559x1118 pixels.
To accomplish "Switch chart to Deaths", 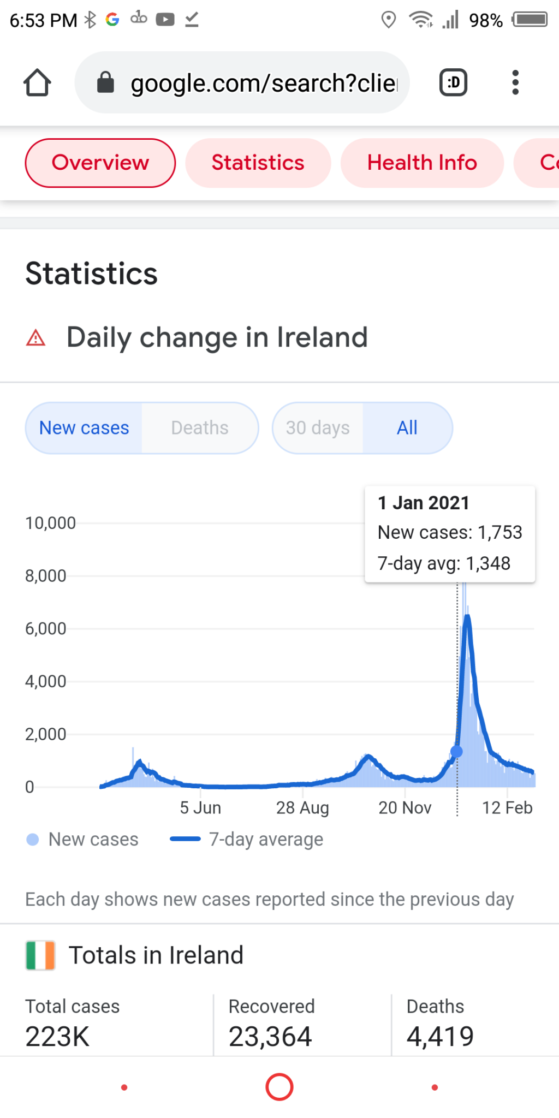I will [x=200, y=428].
